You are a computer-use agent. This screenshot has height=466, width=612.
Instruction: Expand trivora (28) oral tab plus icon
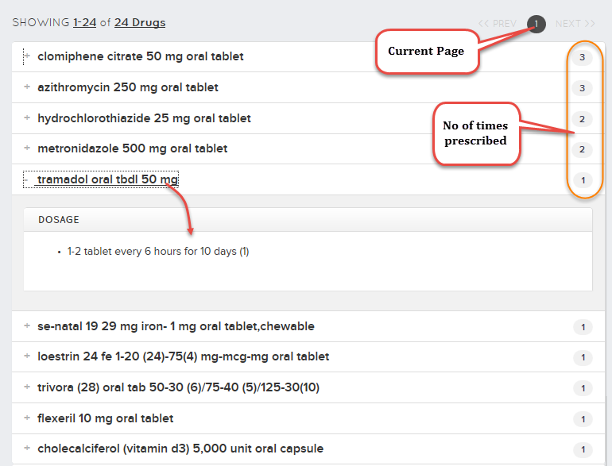(27, 387)
